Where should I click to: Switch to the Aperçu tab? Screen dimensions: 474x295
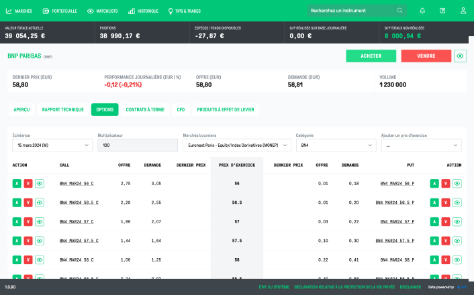(21, 109)
